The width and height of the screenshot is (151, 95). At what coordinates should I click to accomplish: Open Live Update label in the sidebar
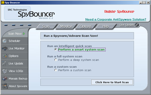(x=16, y=63)
